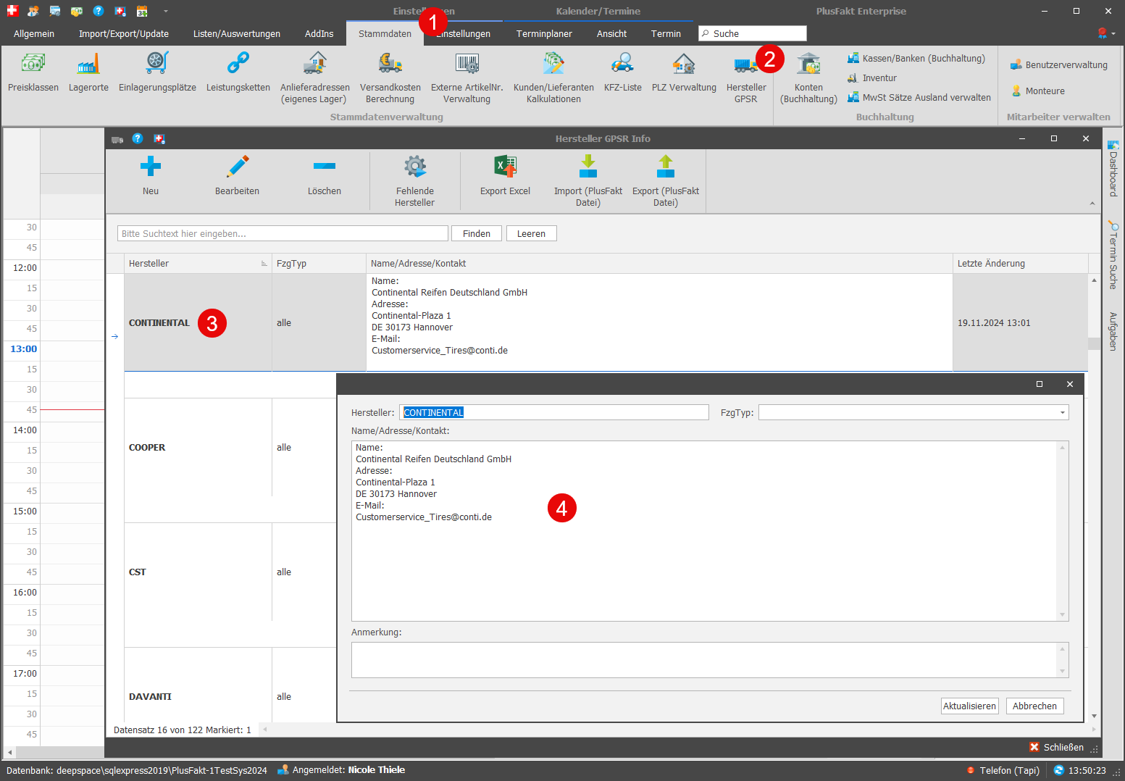Click the Leeren button
Viewport: 1125px width, 781px height.
(x=531, y=233)
